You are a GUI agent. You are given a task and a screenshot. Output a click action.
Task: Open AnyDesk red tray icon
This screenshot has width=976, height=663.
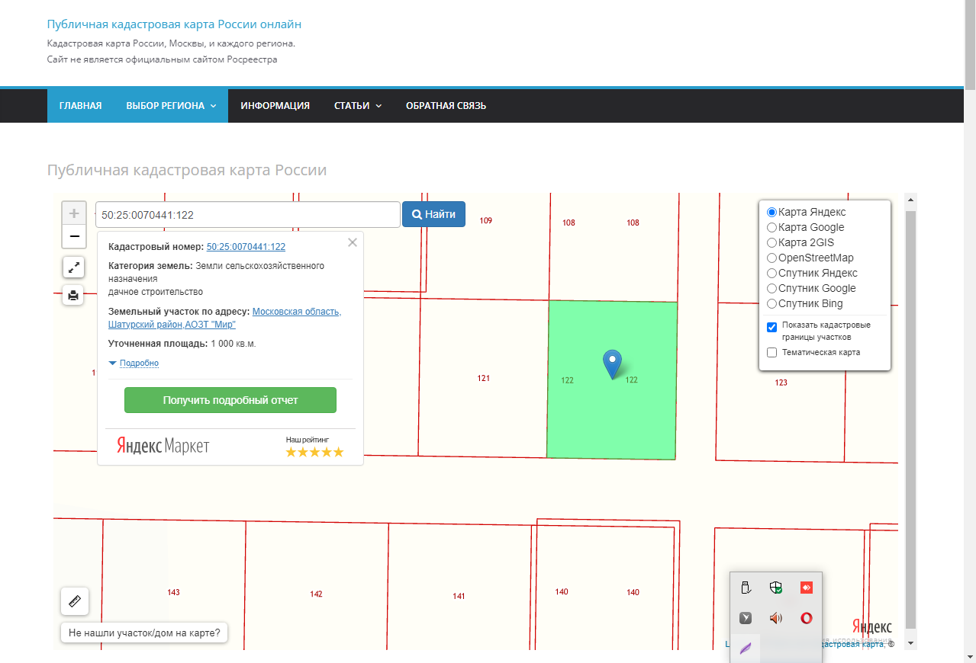pos(806,588)
